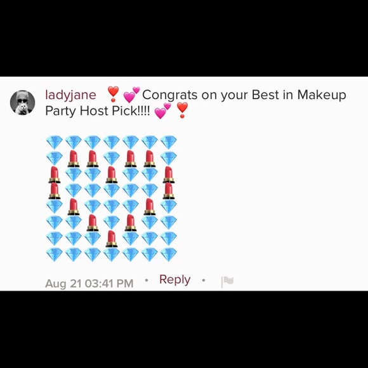Tap the Reply link under the comment
Viewport: 368px width, 368px height.
click(x=175, y=280)
